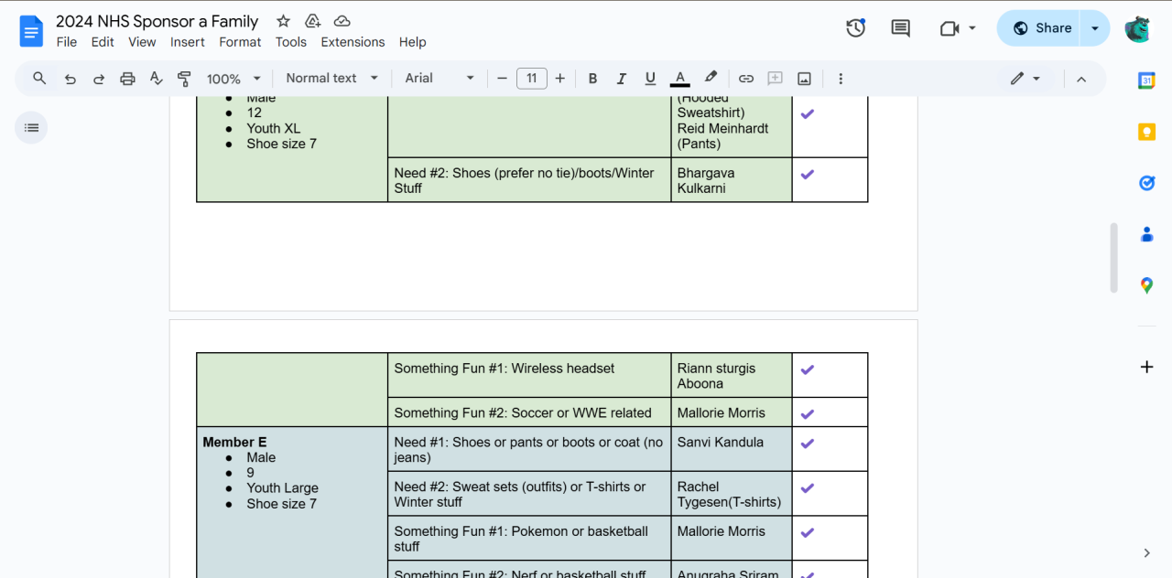This screenshot has width=1172, height=578.
Task: Add a comment from toolbar
Action: coord(775,79)
